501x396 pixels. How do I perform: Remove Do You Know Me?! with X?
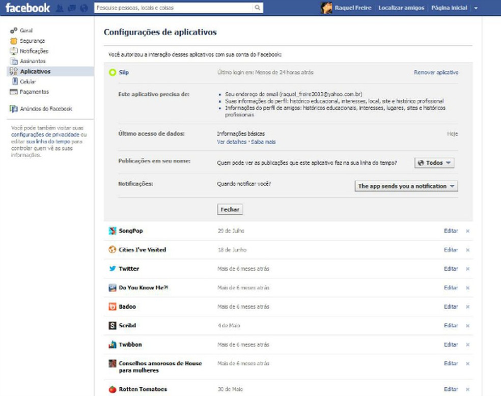(x=467, y=288)
